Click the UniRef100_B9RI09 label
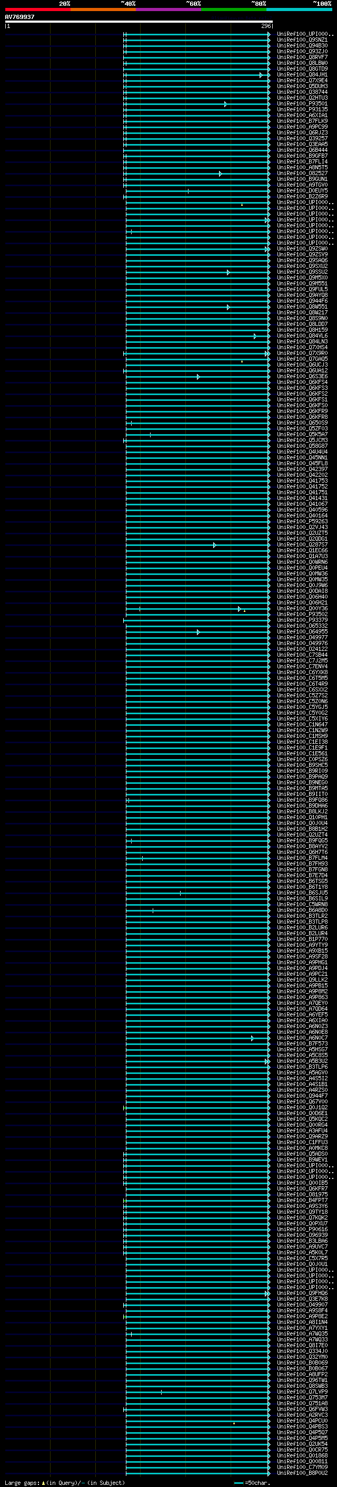Screen dimensions: 337x1487 point(302,771)
